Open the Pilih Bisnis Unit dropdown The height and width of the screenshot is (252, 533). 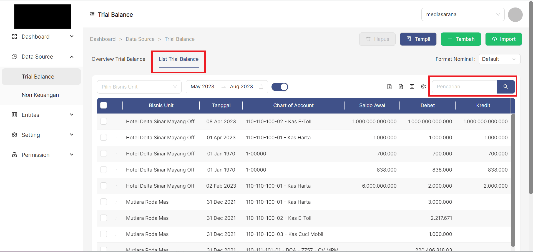click(x=139, y=87)
